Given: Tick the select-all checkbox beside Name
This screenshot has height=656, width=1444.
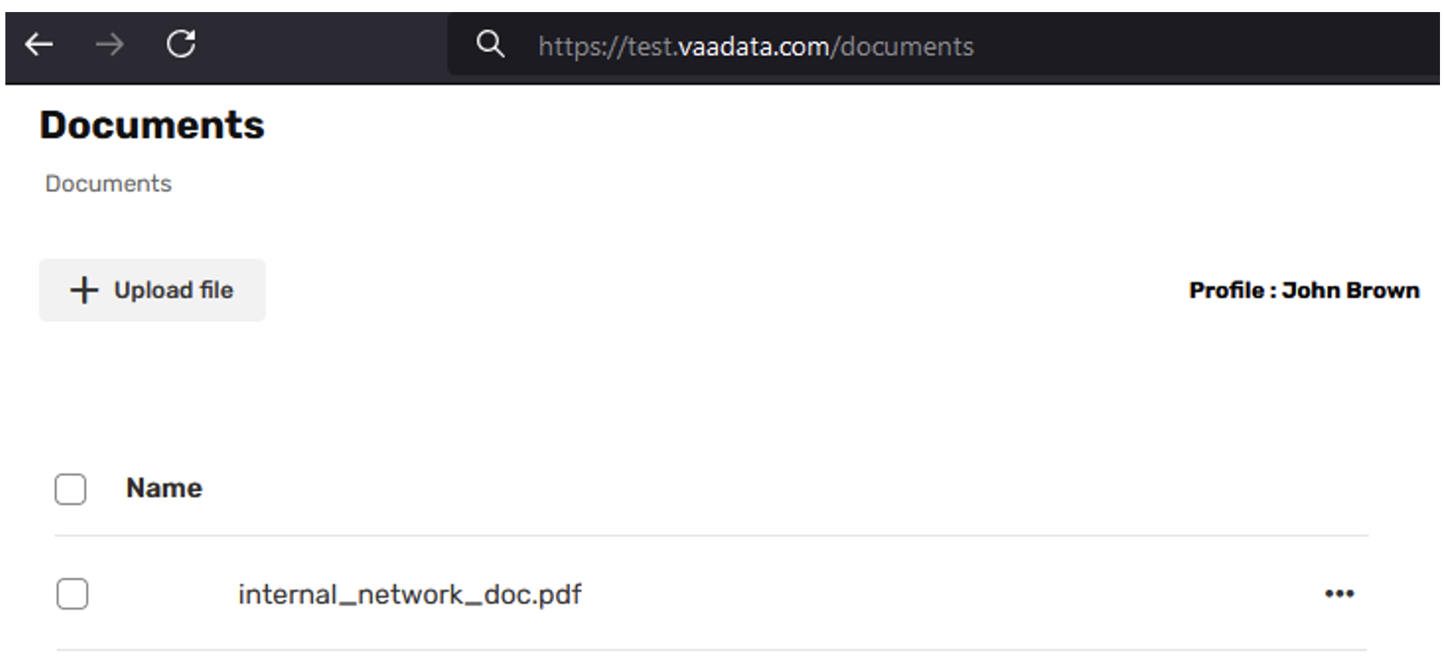Looking at the screenshot, I should tap(70, 489).
